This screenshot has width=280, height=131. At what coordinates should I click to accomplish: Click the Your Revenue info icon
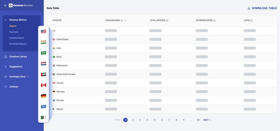(122, 21)
